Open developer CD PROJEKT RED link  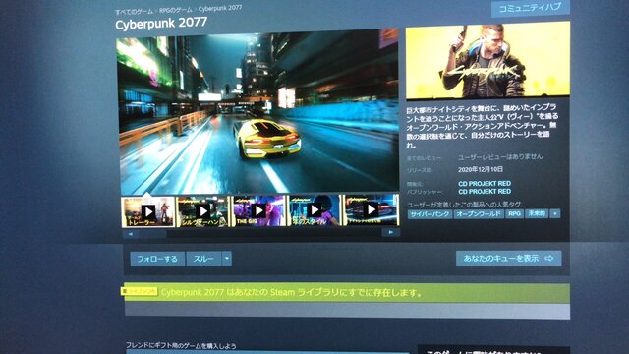click(x=485, y=184)
